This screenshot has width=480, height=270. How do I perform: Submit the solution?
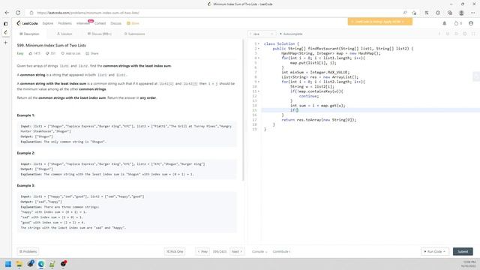click(x=463, y=252)
